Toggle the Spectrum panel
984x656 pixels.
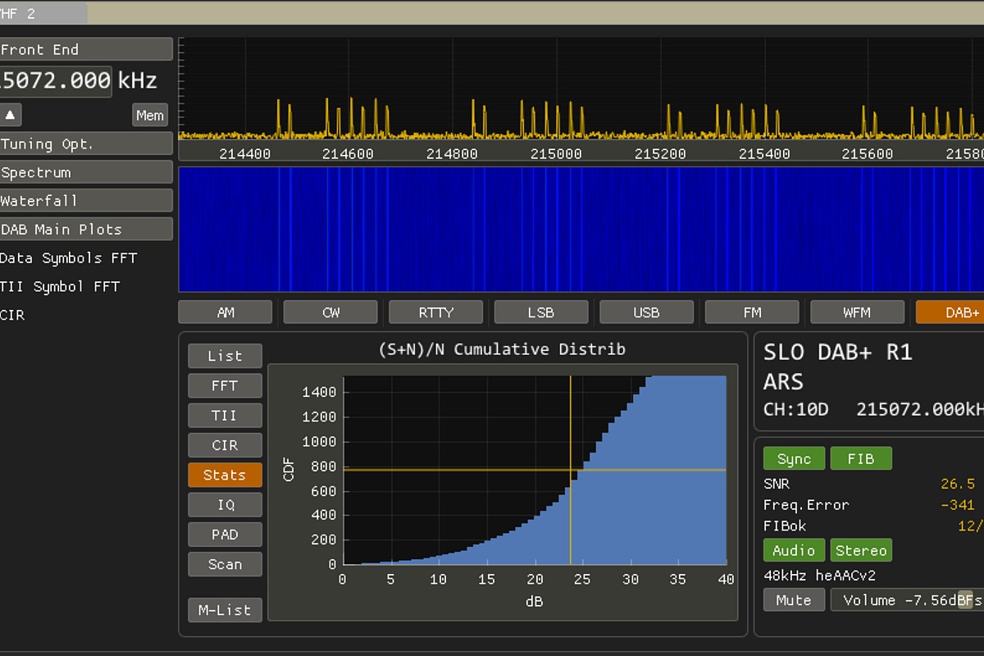tap(85, 172)
